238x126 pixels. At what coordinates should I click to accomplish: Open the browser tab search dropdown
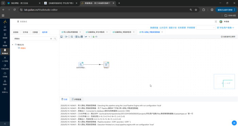click(x=3, y=3)
